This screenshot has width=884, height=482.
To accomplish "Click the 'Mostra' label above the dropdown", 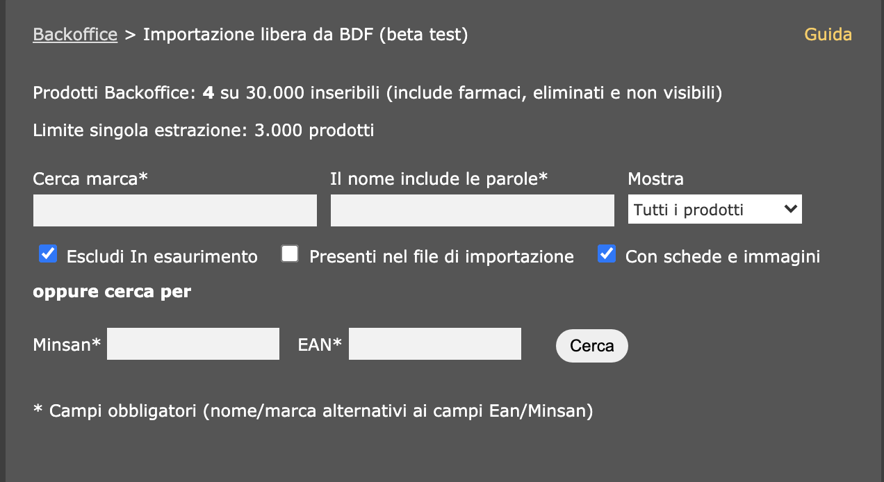I will click(x=655, y=179).
